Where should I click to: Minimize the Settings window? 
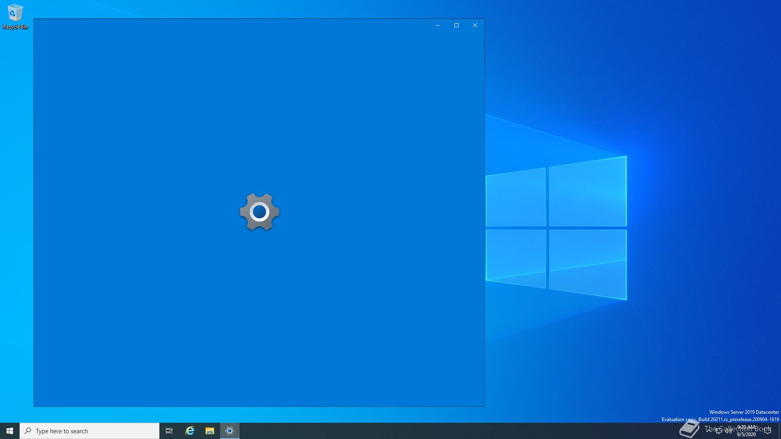438,25
